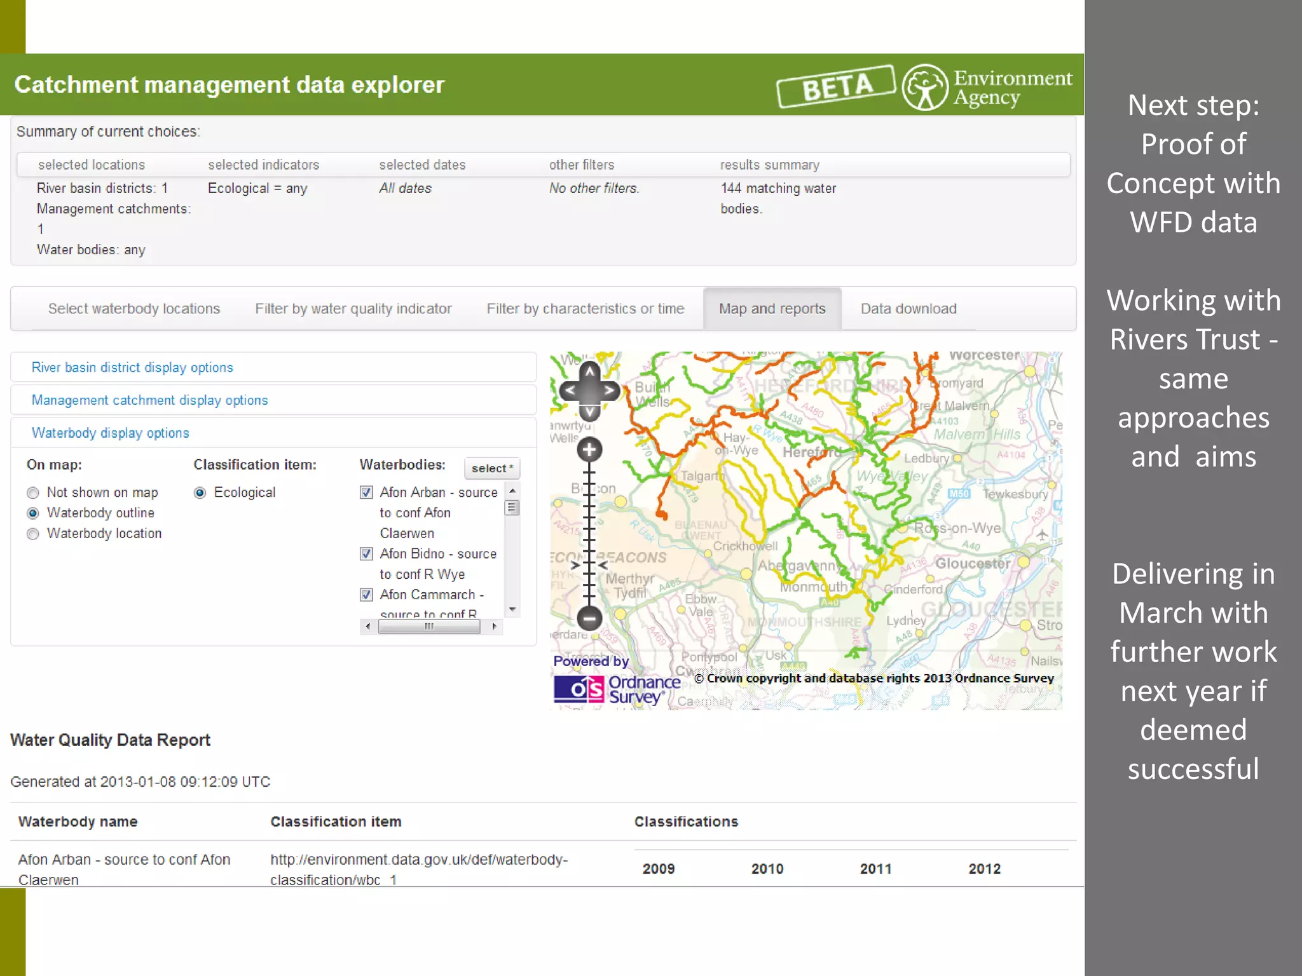The image size is (1302, 976).
Task: Select the 'Waterbody outline' radio button
Action: pos(33,513)
